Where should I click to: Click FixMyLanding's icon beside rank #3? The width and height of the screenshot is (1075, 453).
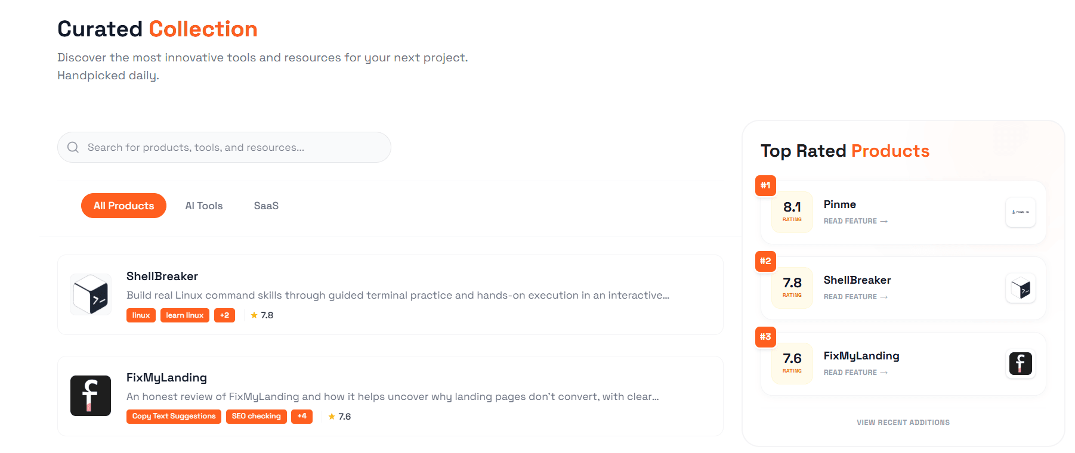pos(1020,364)
